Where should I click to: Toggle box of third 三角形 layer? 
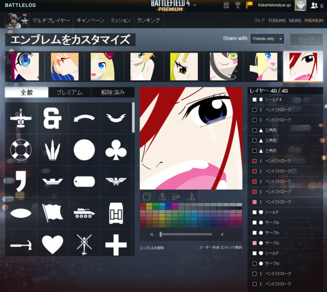coord(254,151)
